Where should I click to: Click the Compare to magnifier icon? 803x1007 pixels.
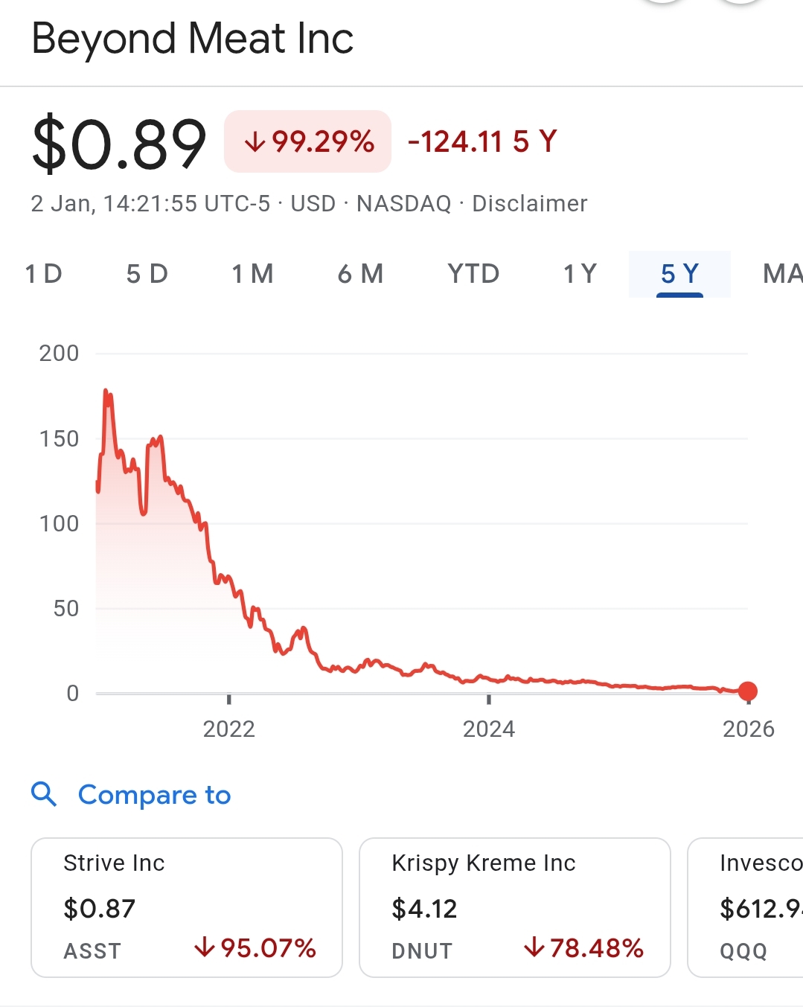44,794
